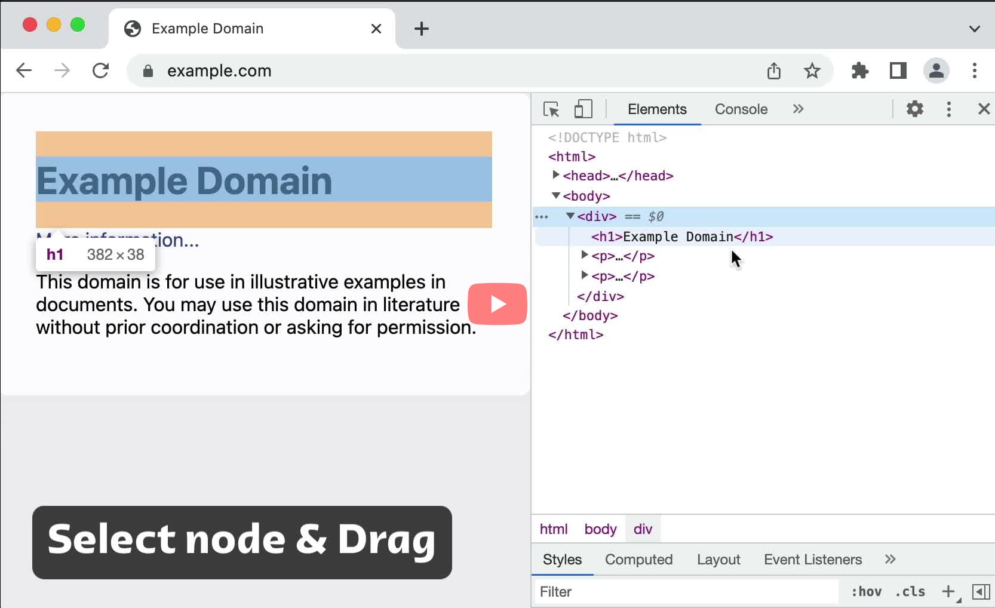This screenshot has height=608, width=995.
Task: Switch to the Layout tab
Action: point(718,560)
